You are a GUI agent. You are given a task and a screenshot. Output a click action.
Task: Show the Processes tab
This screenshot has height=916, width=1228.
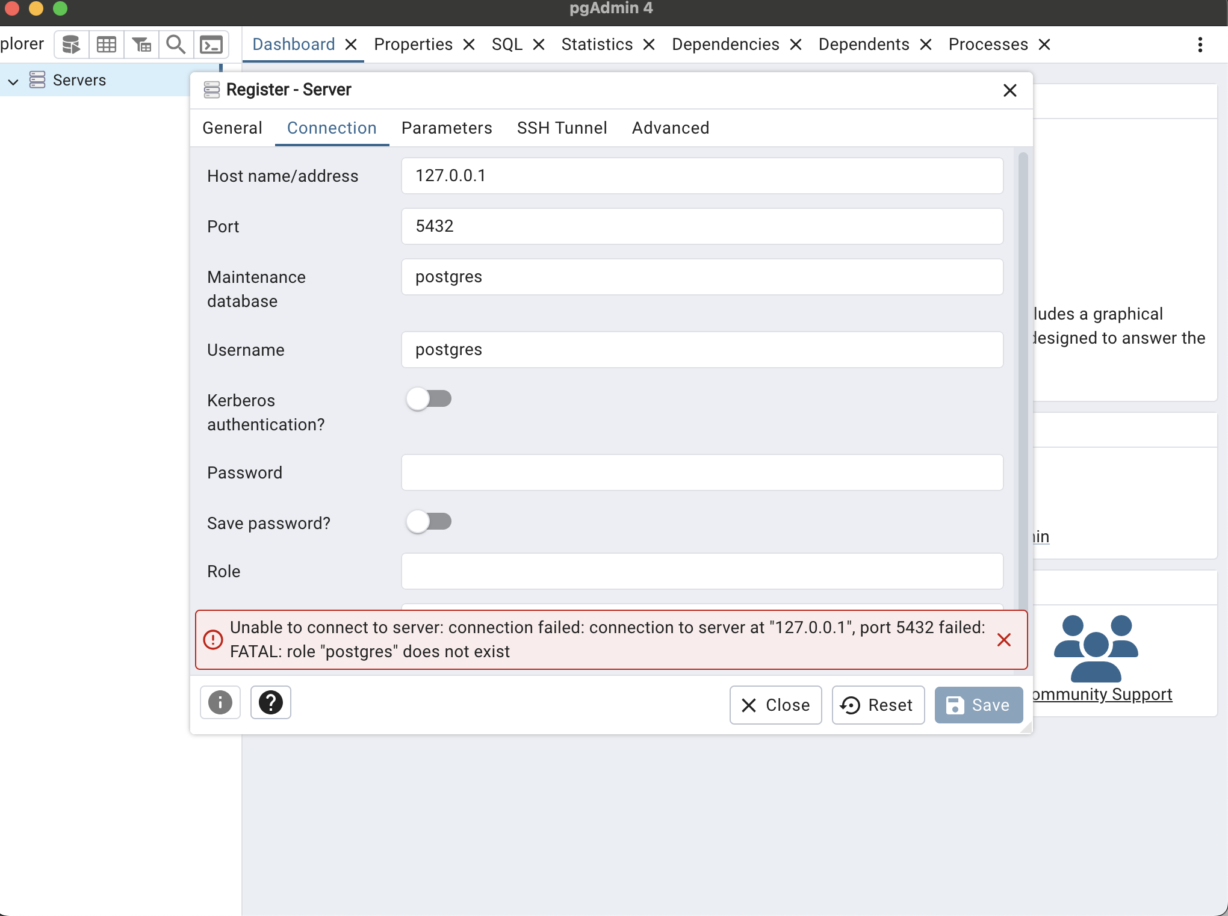(988, 45)
